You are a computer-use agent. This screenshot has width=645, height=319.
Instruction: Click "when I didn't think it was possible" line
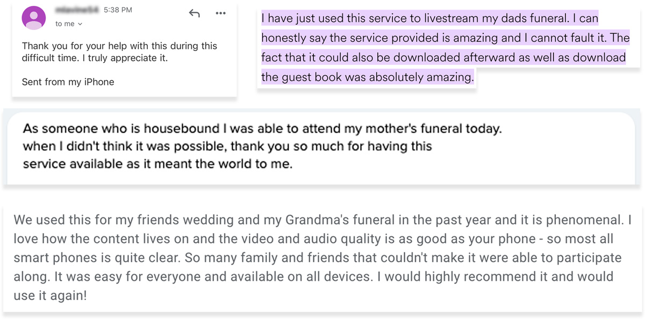coord(227,147)
